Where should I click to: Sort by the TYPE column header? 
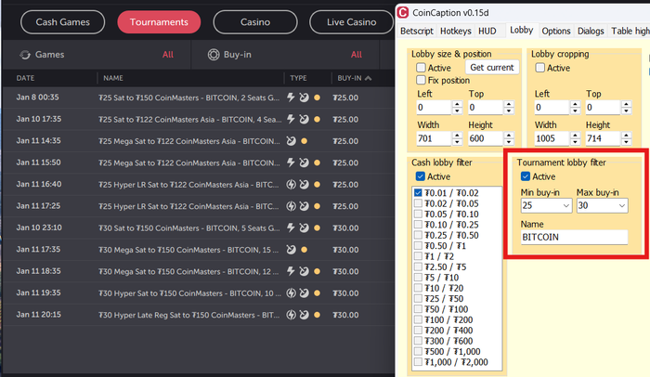click(x=298, y=78)
